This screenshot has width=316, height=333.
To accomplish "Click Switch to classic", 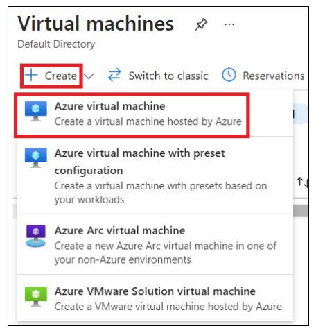I will tap(159, 76).
